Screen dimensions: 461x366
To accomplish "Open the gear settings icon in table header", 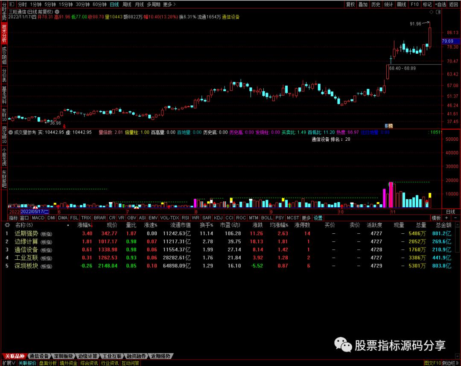I will 7,225.
